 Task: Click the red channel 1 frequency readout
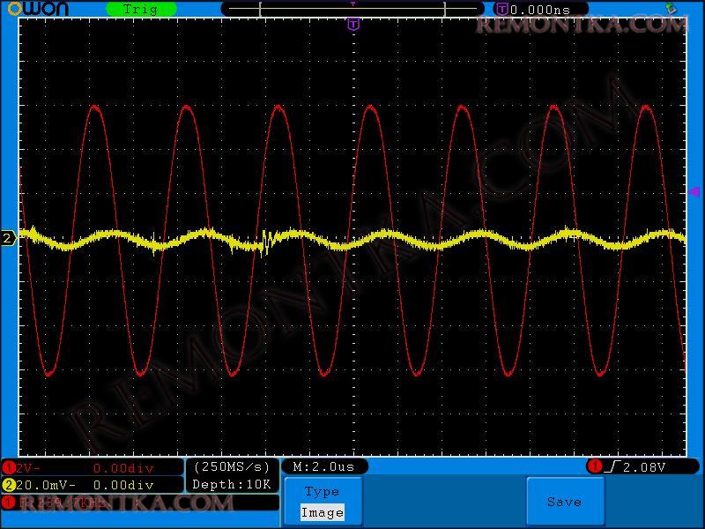click(x=62, y=502)
